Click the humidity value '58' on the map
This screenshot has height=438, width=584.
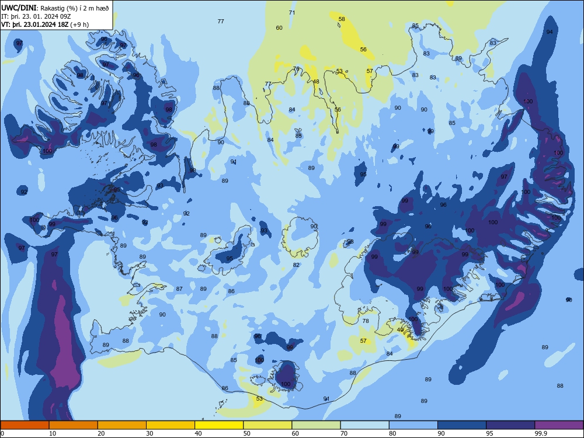342,19
